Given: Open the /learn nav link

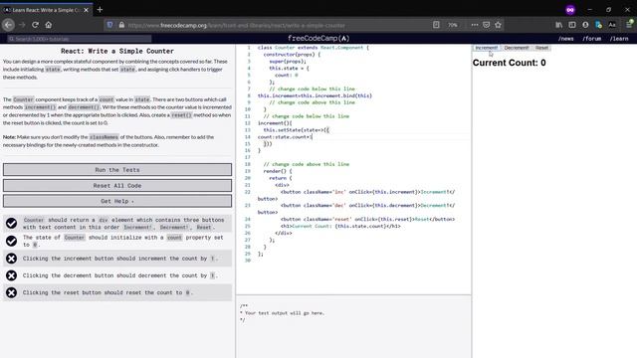Looking at the screenshot, I should [619, 39].
